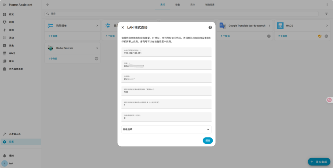333x168 pixels.
Task: Close the LAN 模式连接 dialog
Action: click(123, 28)
